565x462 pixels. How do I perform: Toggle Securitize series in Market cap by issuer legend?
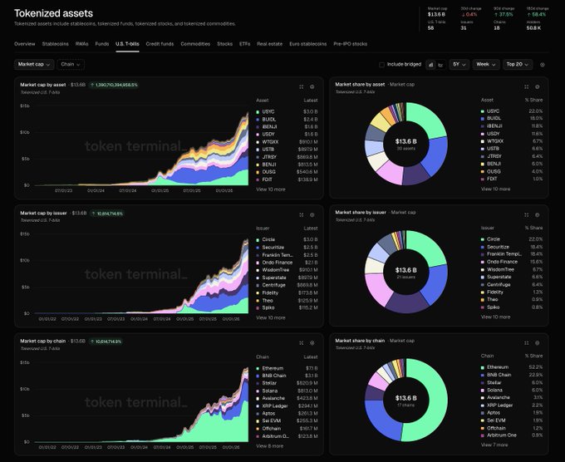287,248
